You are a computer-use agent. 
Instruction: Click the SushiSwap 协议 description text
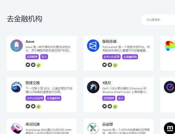pyautogui.click(x=48, y=131)
